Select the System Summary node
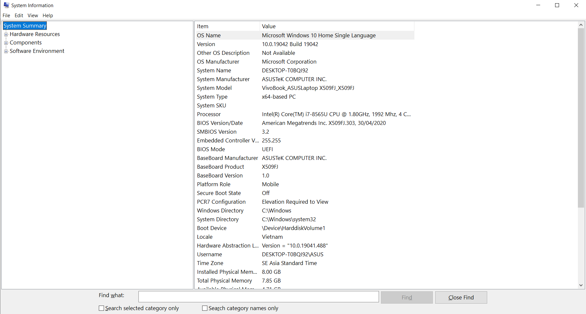The image size is (586, 314). point(25,26)
